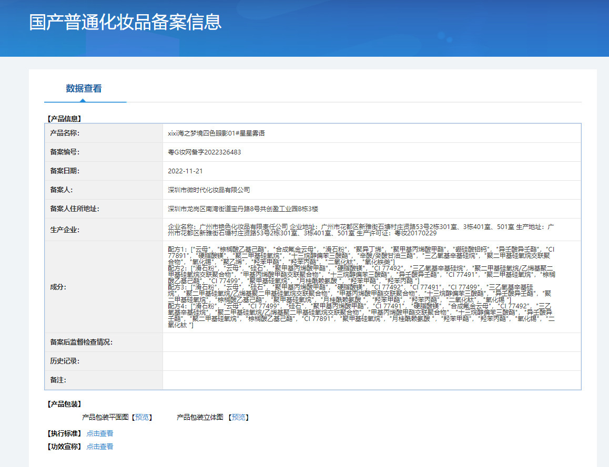Click the 备案编号 row label

65,152
